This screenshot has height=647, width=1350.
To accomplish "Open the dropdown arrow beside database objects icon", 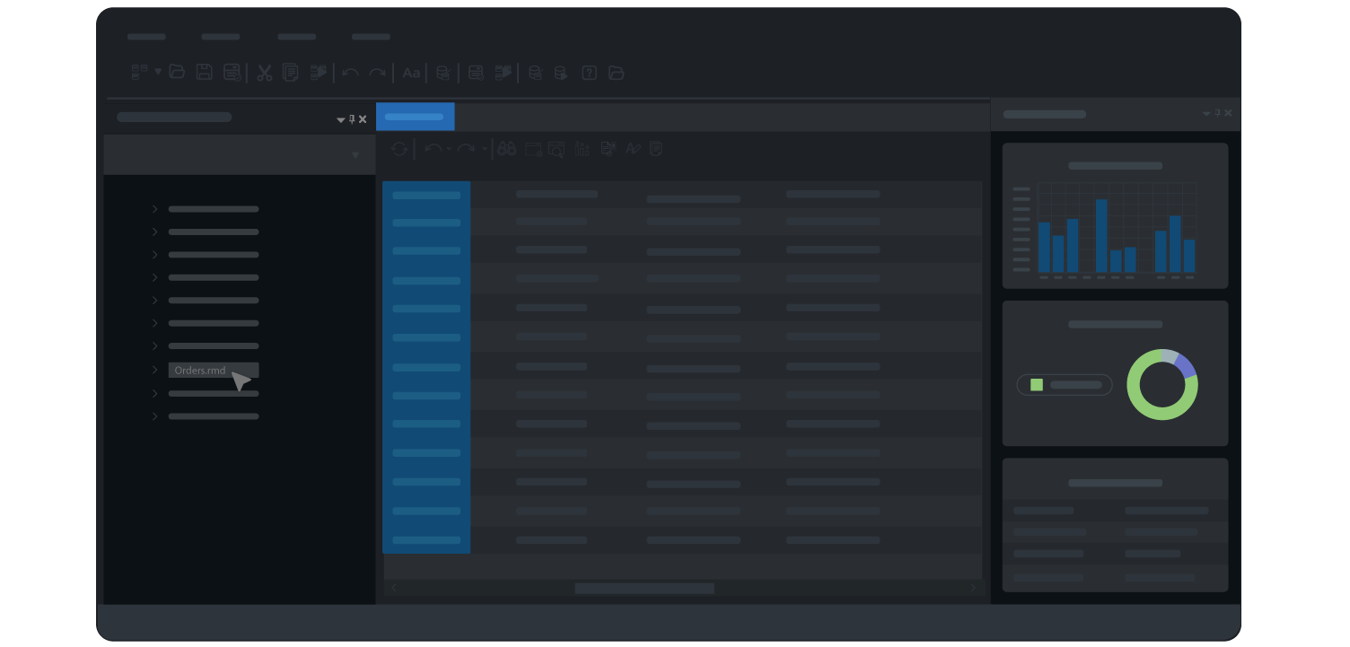I will (158, 71).
